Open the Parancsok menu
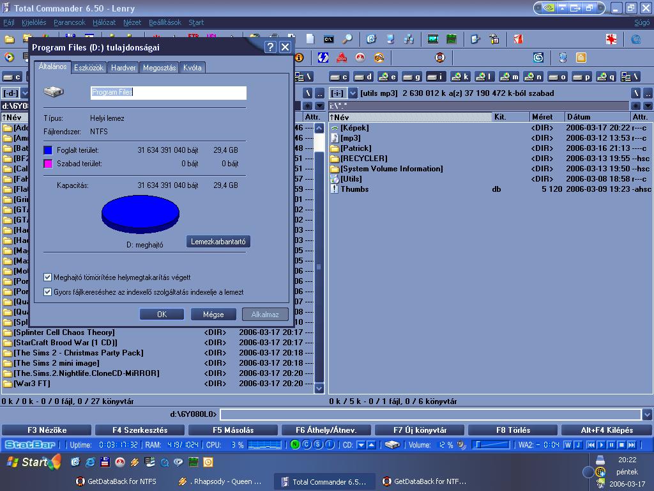Image resolution: width=654 pixels, height=491 pixels. 69,22
